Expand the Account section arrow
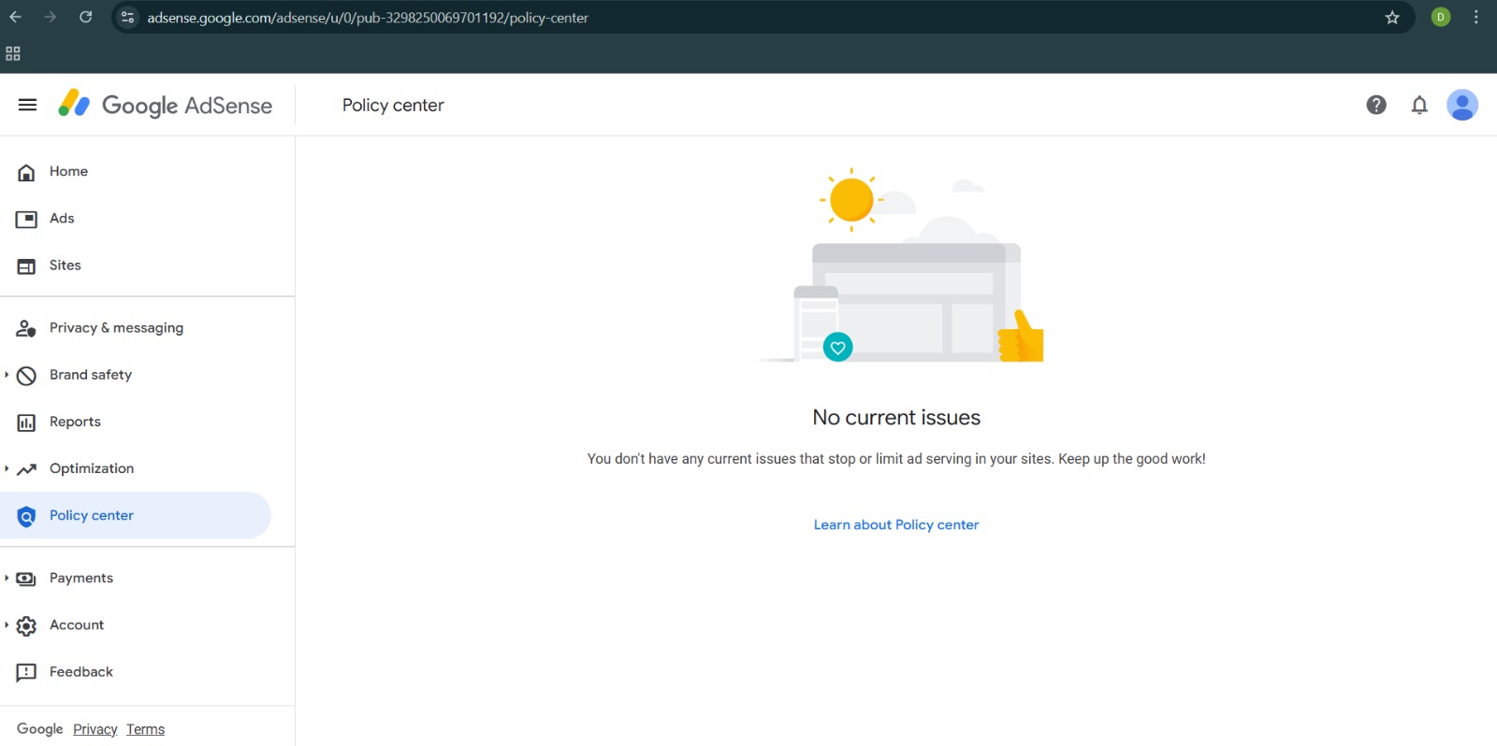 coord(7,624)
